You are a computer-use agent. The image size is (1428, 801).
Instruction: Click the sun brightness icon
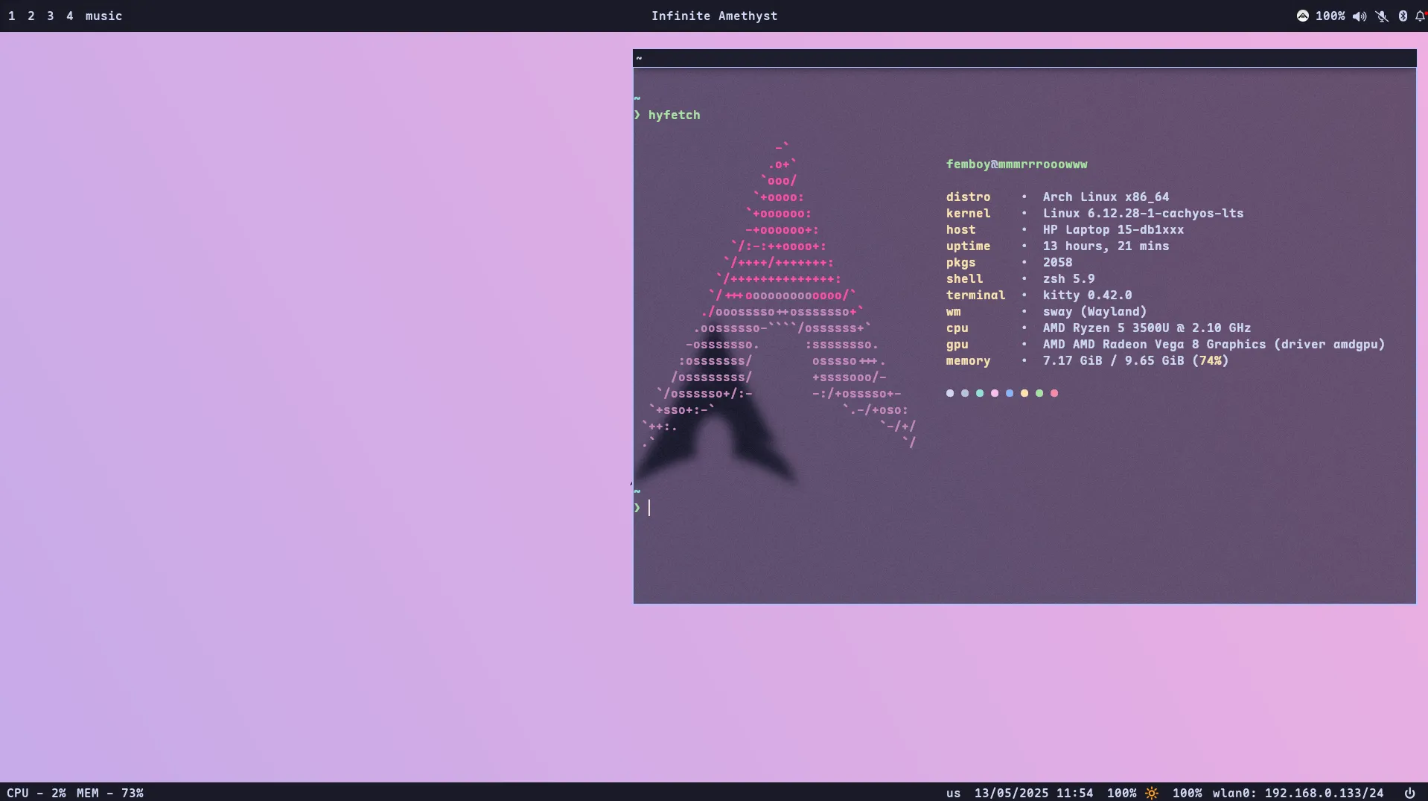[x=1152, y=793]
